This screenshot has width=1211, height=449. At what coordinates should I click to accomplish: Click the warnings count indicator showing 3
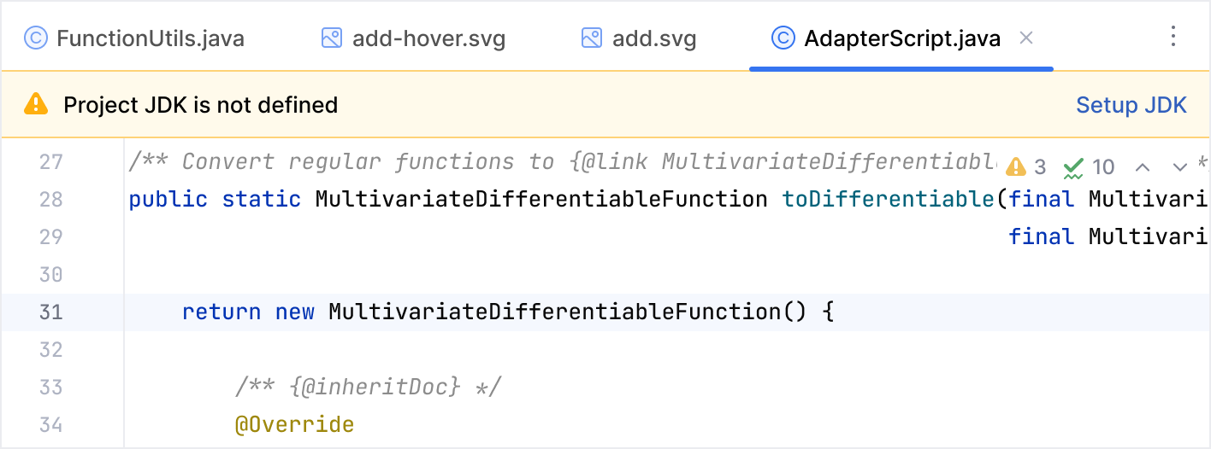[1026, 166]
